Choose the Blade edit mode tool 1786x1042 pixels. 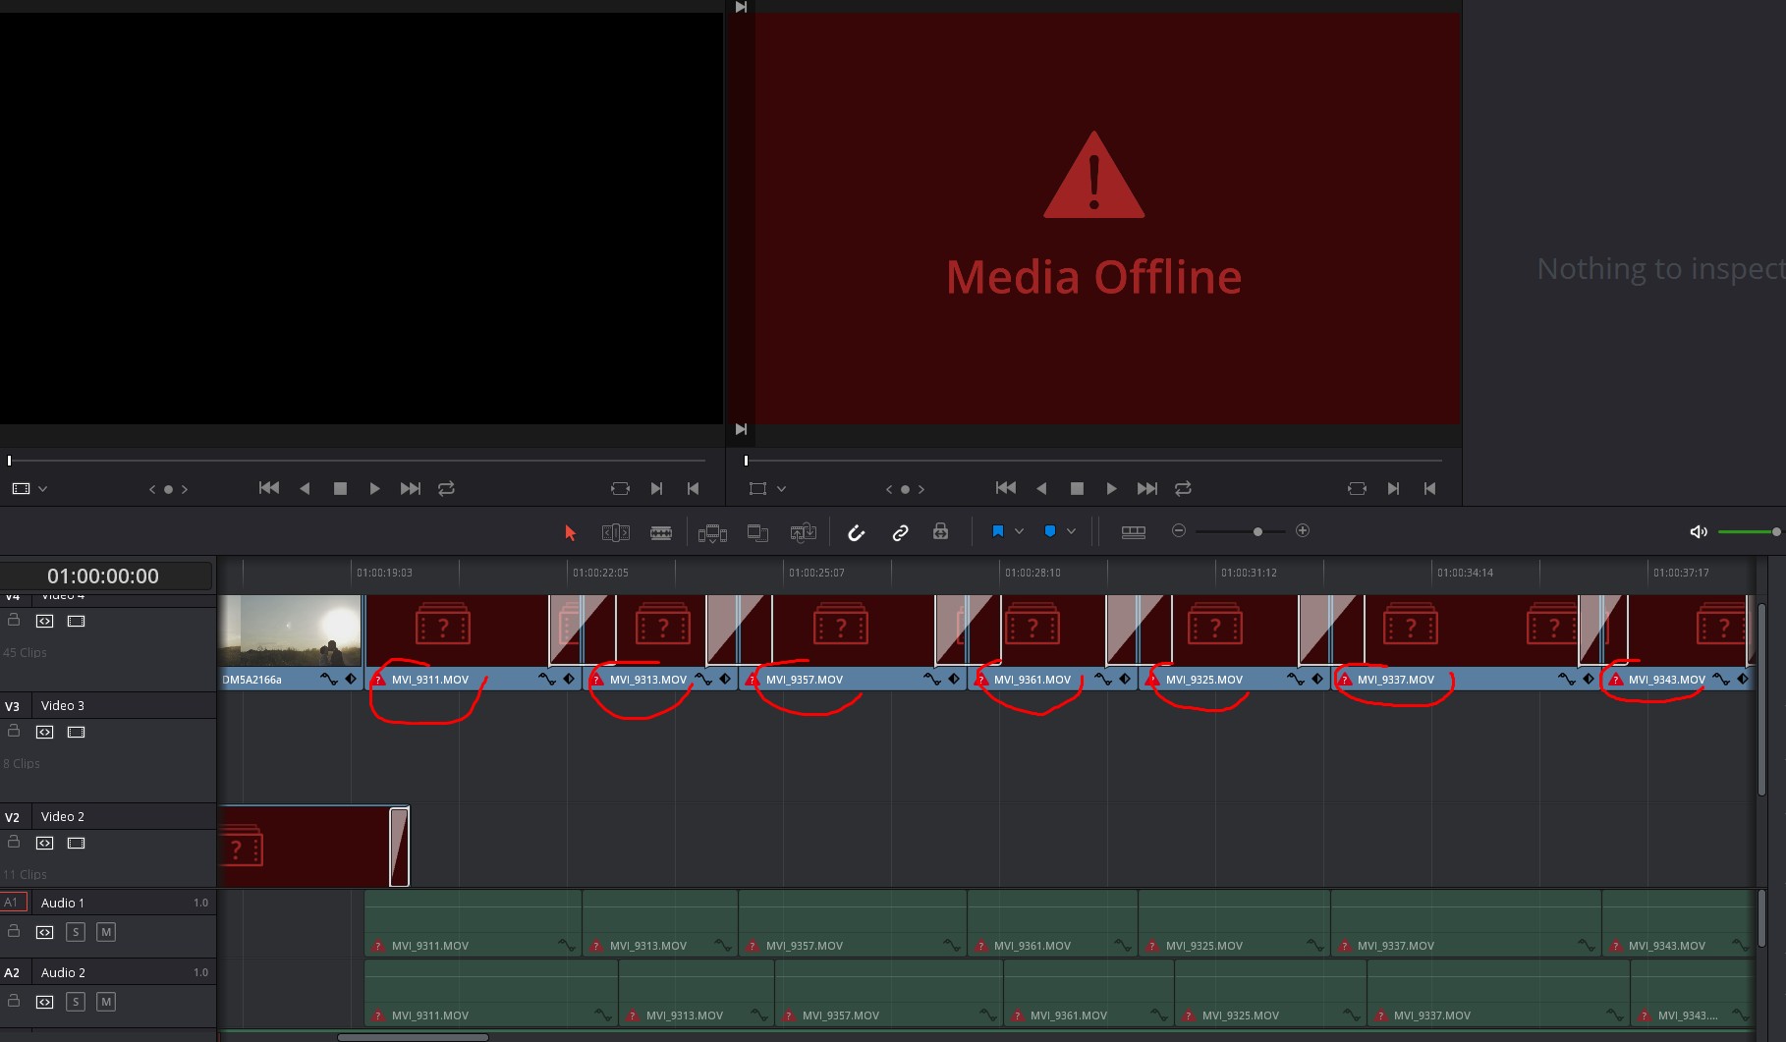[661, 532]
